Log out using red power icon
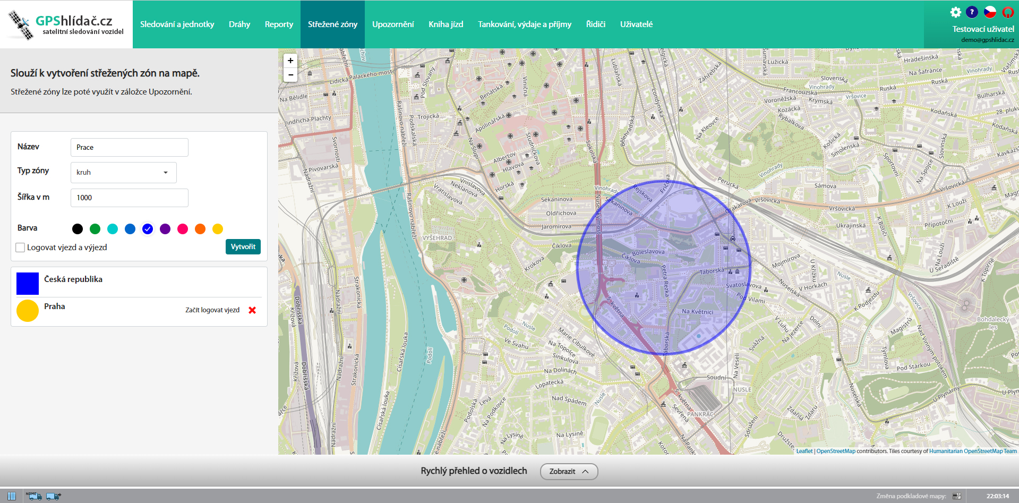The width and height of the screenshot is (1019, 503). coord(1008,12)
